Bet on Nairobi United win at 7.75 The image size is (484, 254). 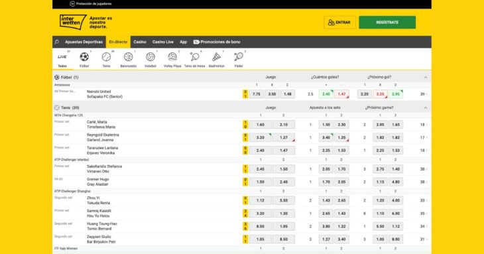pyautogui.click(x=256, y=94)
